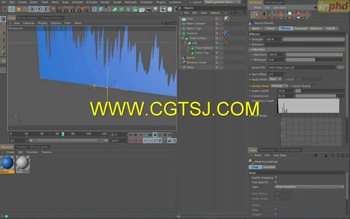Screen dimensions: 350x219
Task: Click the Objects panel search icon
Action: click(x=231, y=13)
